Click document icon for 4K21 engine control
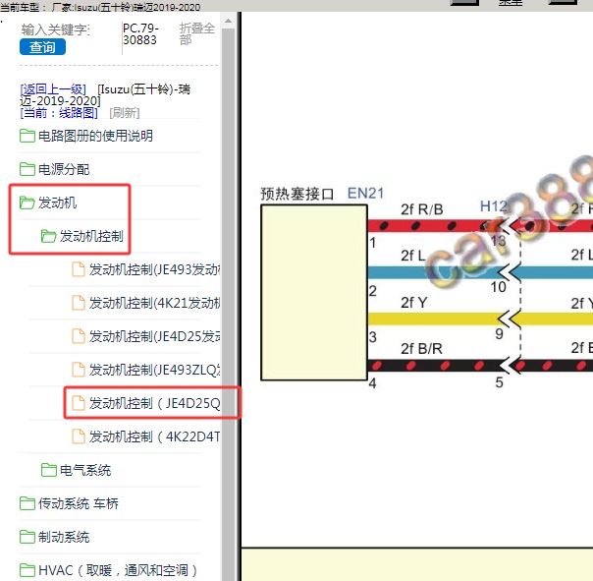This screenshot has height=581, width=593. point(79,303)
